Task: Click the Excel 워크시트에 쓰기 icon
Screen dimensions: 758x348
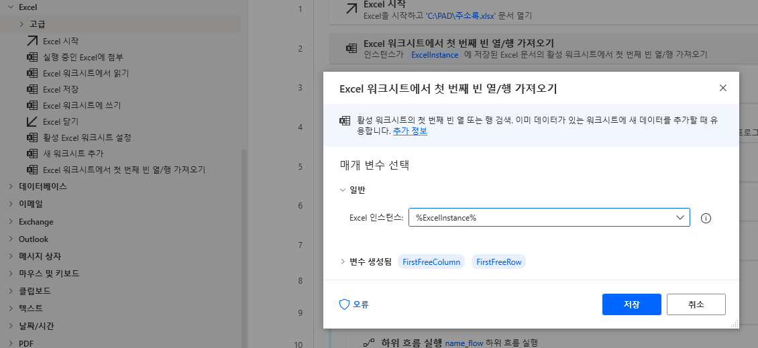Action: 32,105
